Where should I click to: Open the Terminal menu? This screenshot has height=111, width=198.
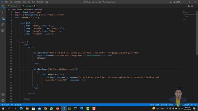tap(40, 2)
